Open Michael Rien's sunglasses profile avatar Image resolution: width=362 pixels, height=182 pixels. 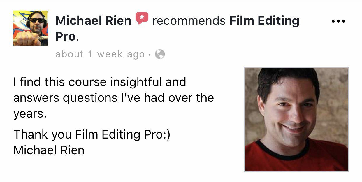pos(31,28)
